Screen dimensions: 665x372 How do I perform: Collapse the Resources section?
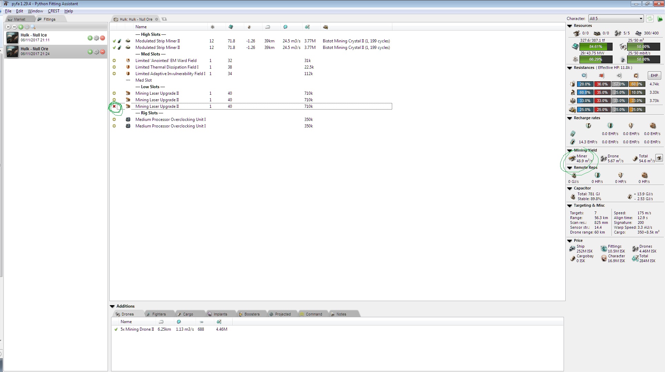point(569,25)
